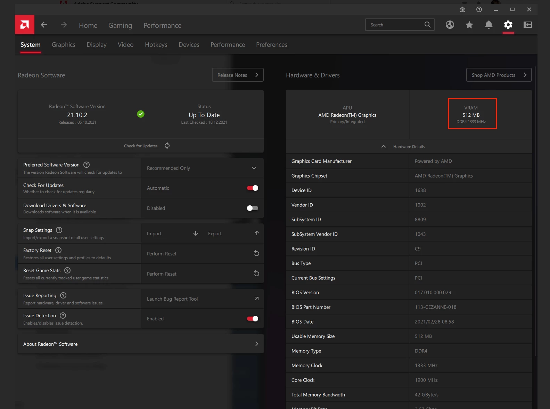Open the Home menu
The image size is (550, 409).
point(88,25)
